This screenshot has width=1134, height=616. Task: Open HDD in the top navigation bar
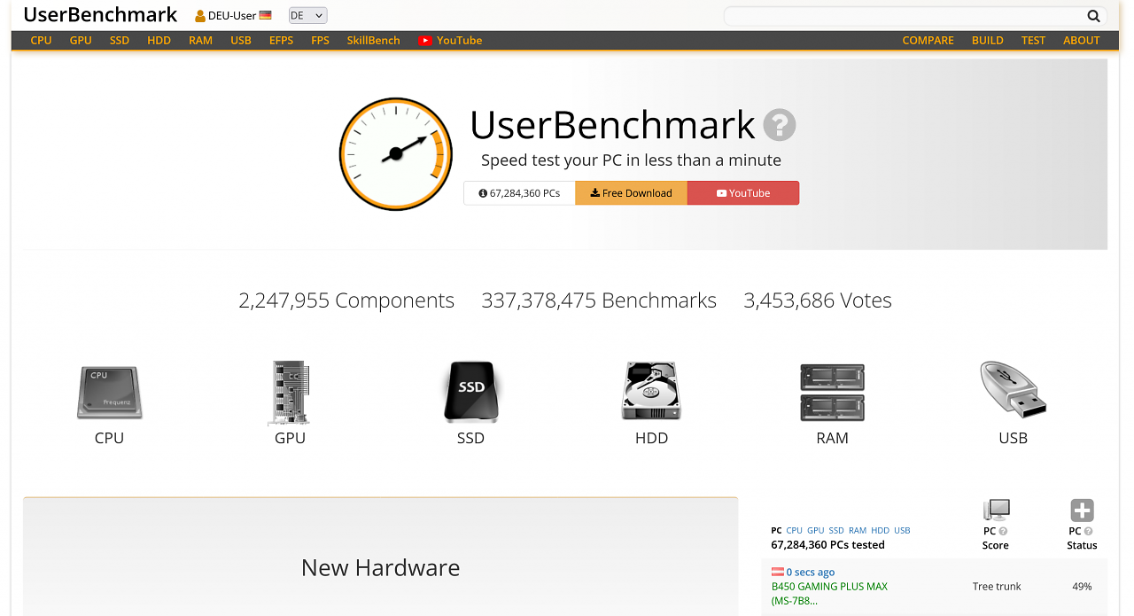pos(159,41)
